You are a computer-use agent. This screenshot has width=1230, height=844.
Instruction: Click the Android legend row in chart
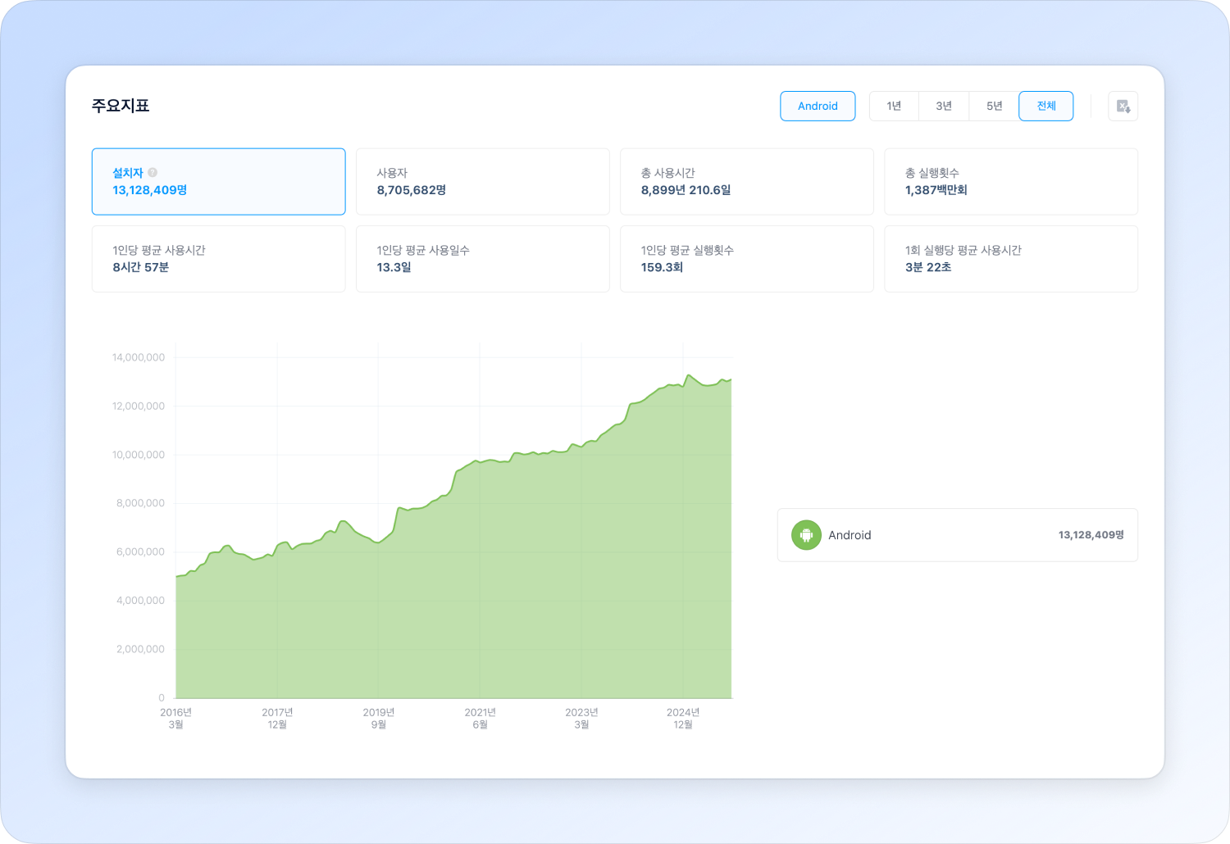957,535
